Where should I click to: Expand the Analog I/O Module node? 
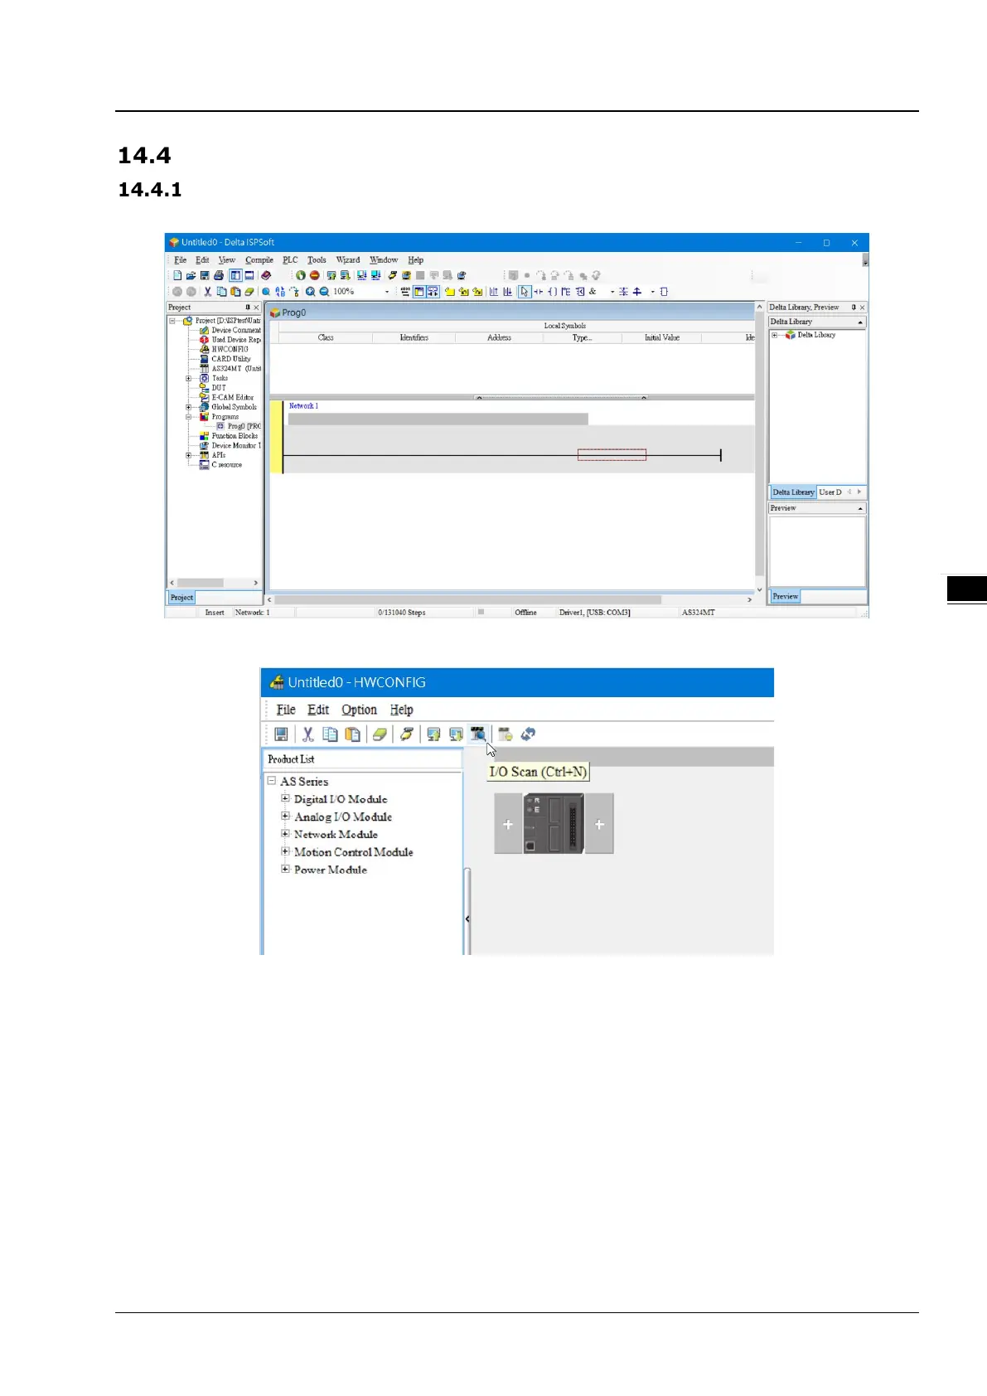click(285, 816)
